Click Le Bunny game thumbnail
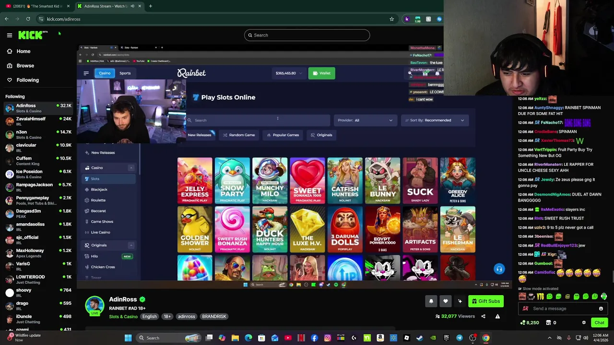This screenshot has height=345, width=614. (x=382, y=181)
